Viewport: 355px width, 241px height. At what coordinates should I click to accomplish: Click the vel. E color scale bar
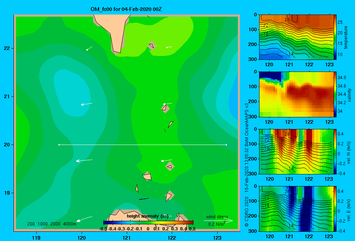click(335, 209)
